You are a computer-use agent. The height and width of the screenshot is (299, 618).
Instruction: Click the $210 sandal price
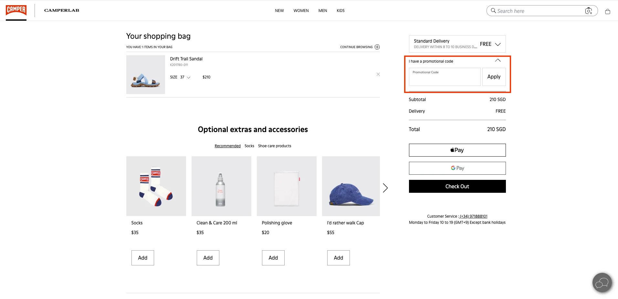(x=206, y=77)
